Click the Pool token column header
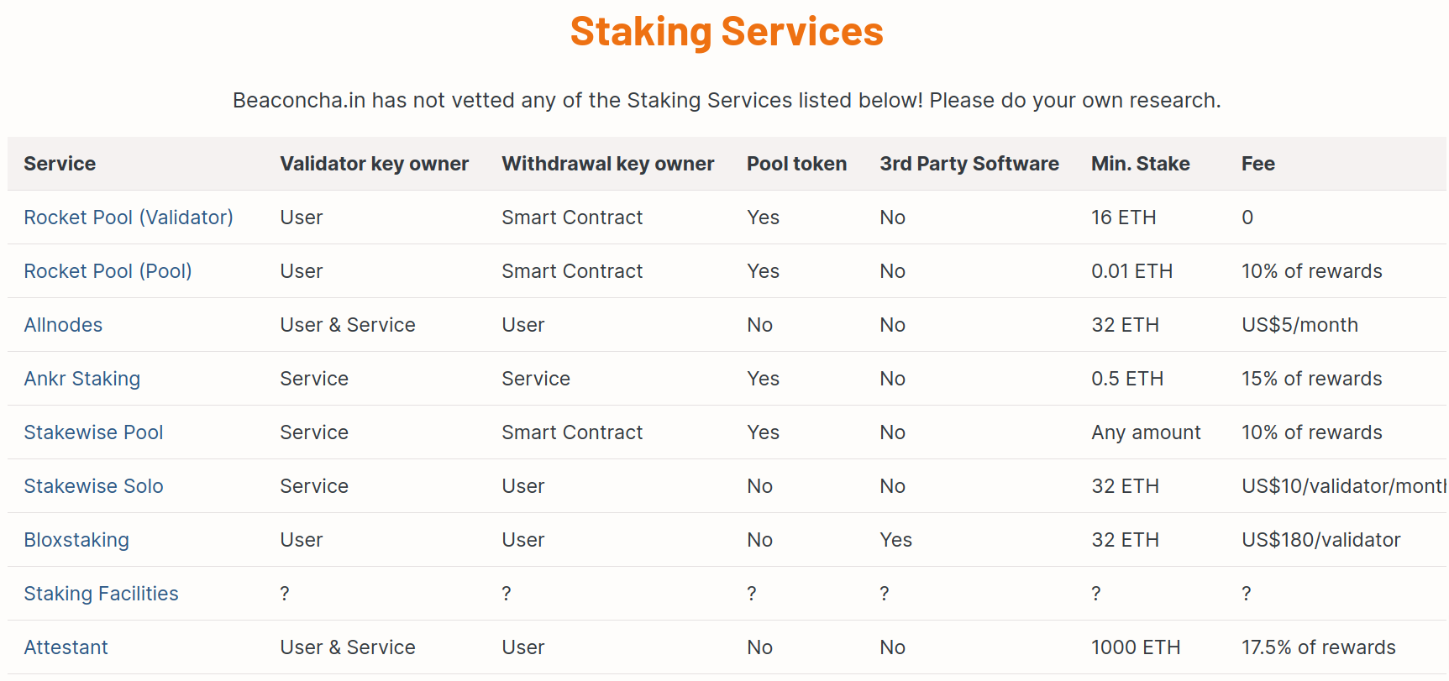Screen dimensions: 1449x681 (x=796, y=164)
